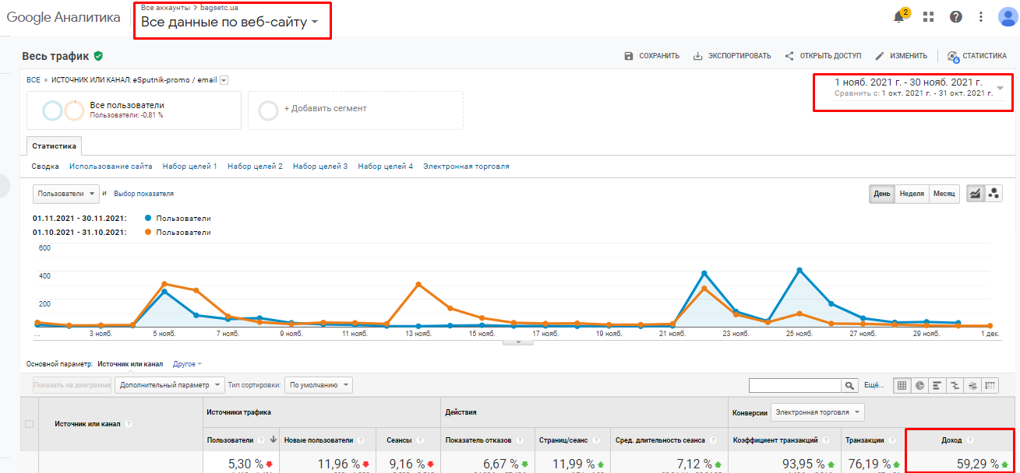Click the Экспортировать button

732,56
